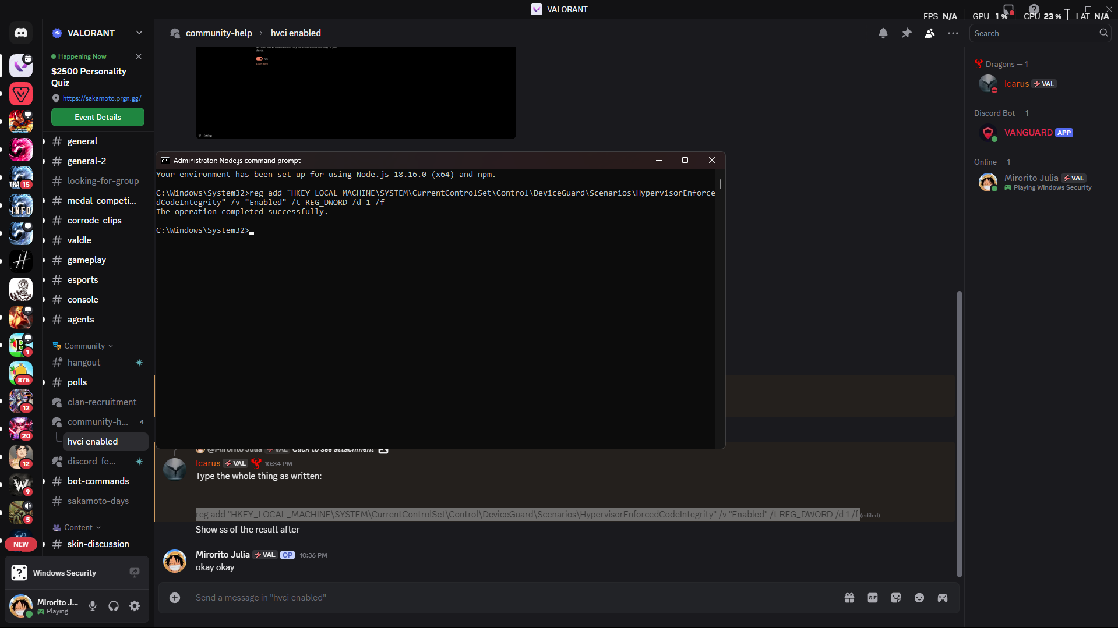Open the black screenshot attachment thumbnail

[x=356, y=93]
